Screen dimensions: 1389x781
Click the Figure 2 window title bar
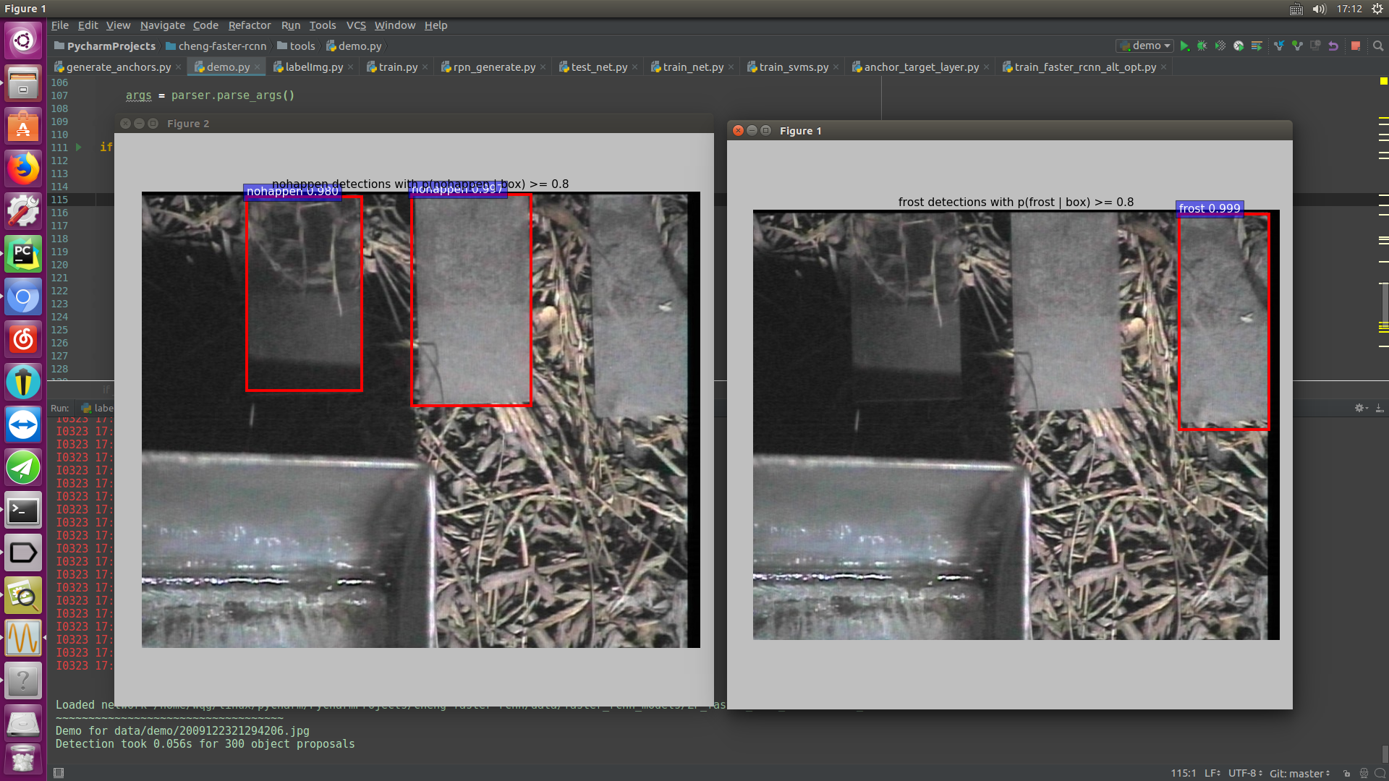[x=414, y=124]
